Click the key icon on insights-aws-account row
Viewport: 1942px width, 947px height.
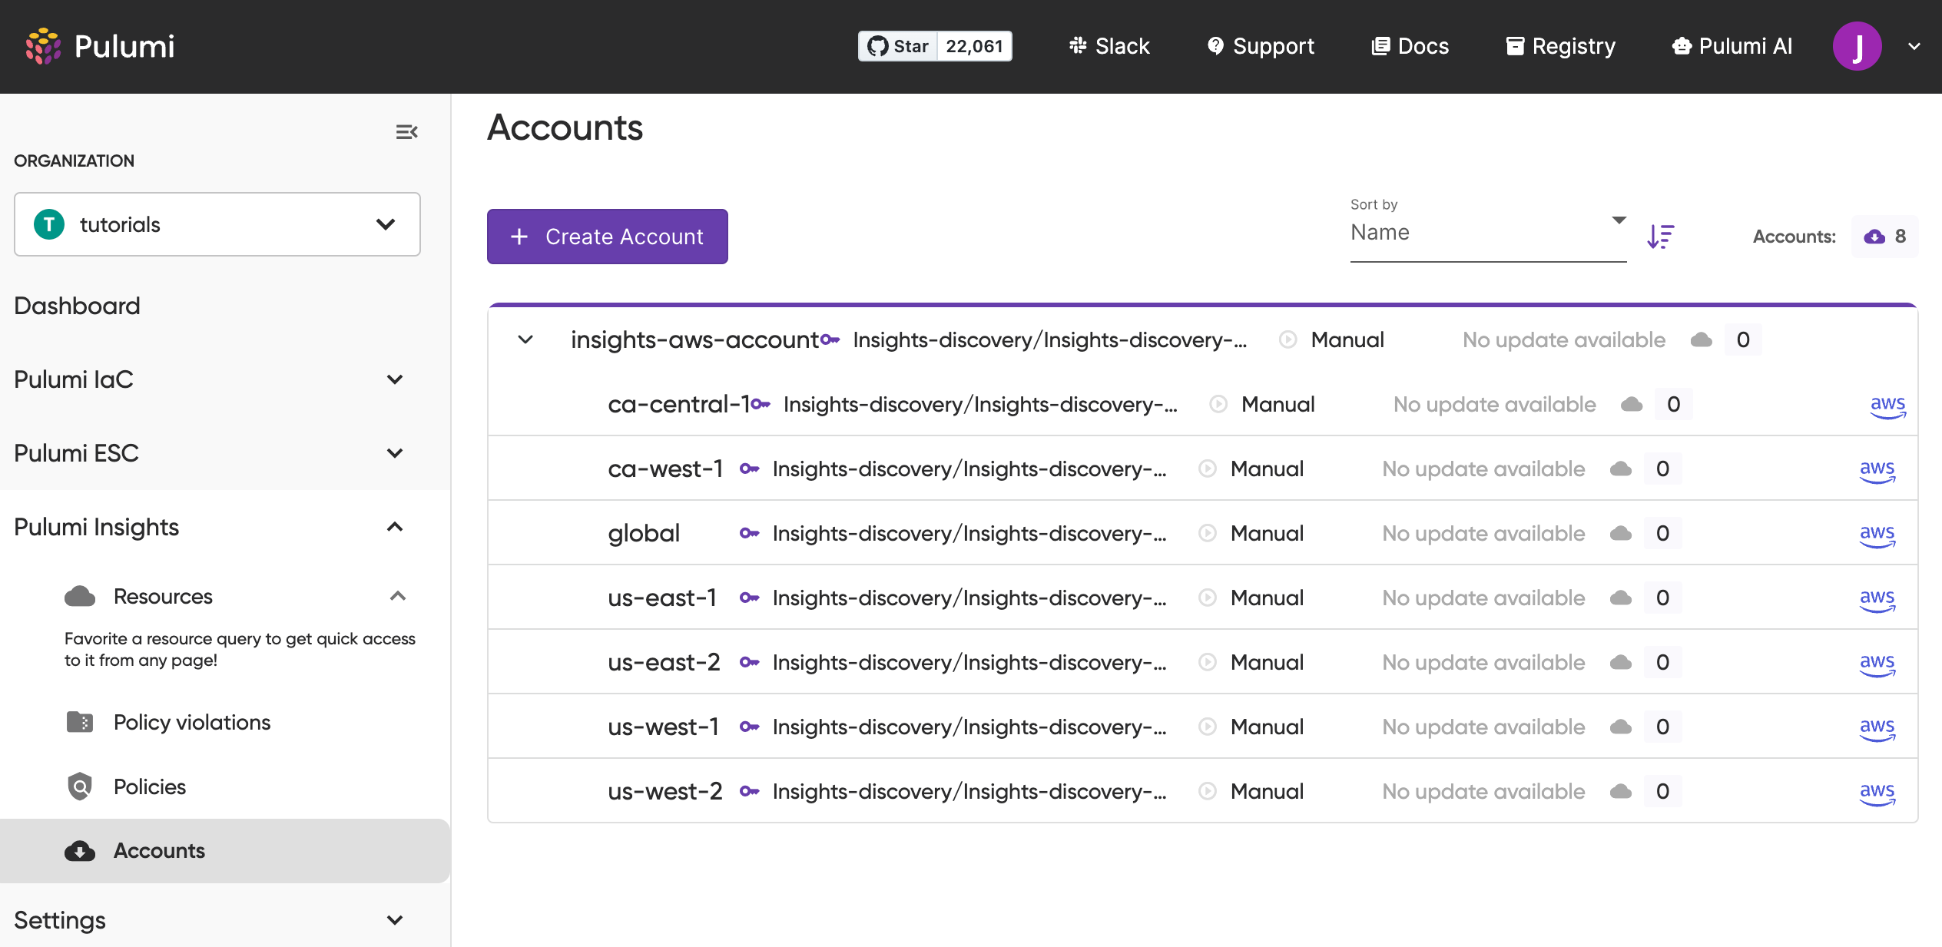[830, 339]
